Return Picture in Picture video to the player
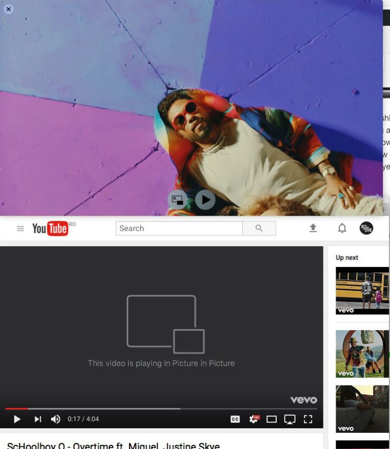This screenshot has height=449, width=390. click(x=177, y=200)
